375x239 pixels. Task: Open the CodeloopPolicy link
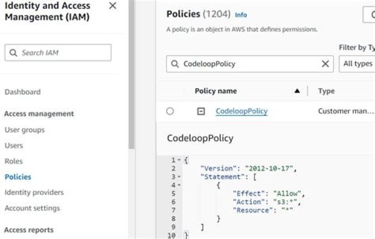click(241, 111)
